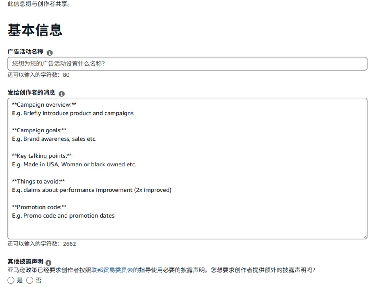Place cursor on Campaign goals line
This screenshot has height=287, width=372.
click(39, 130)
